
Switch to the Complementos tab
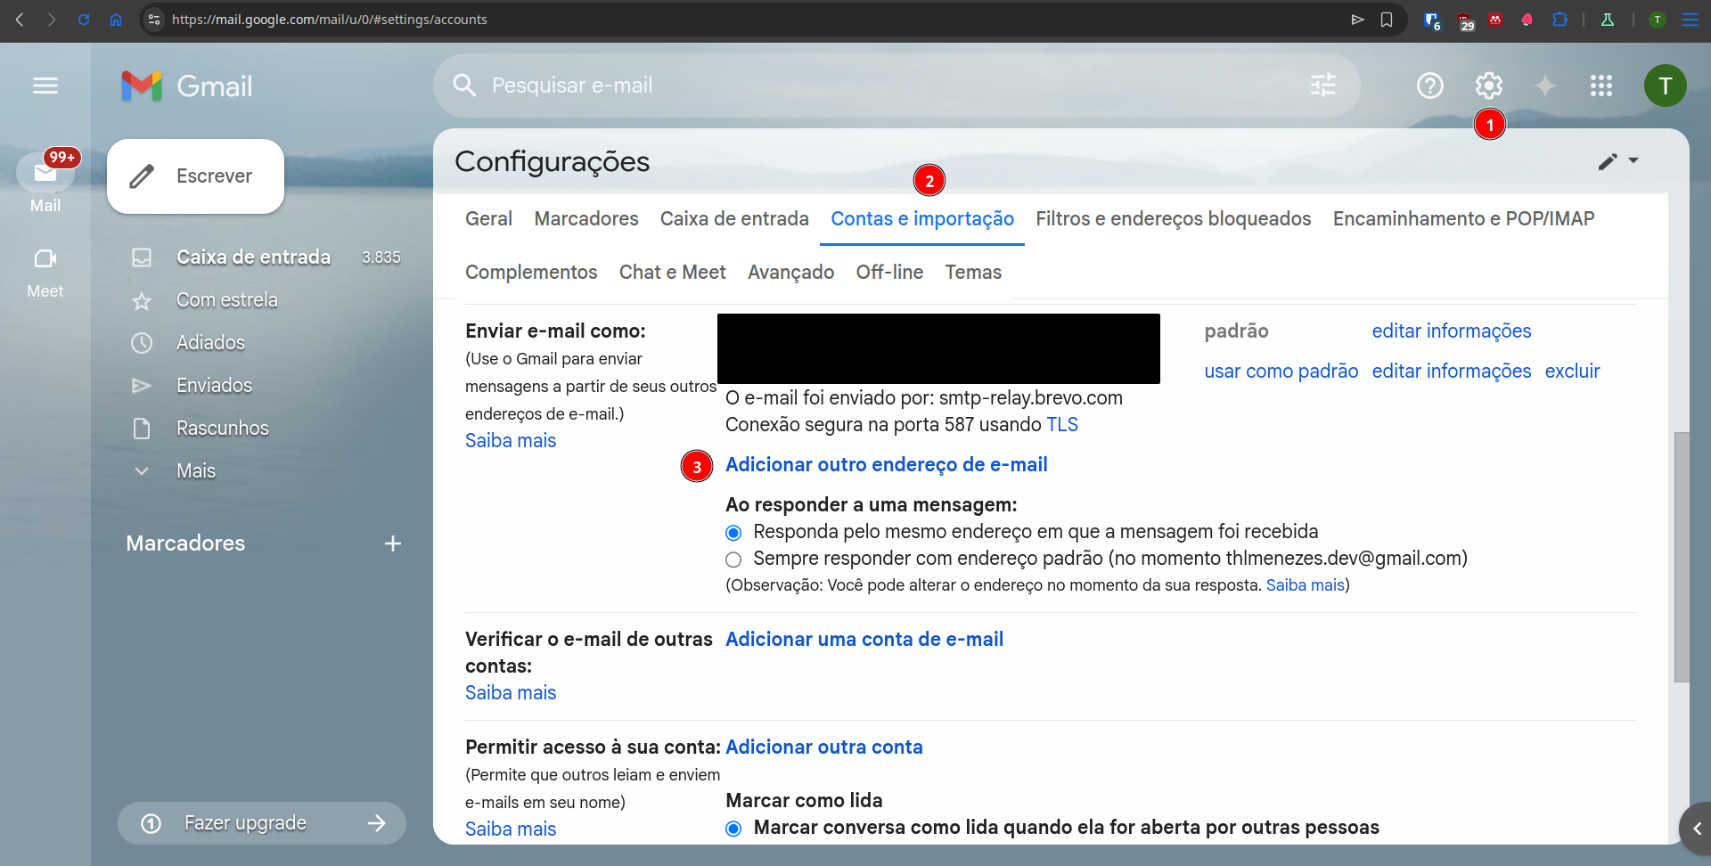click(x=531, y=273)
